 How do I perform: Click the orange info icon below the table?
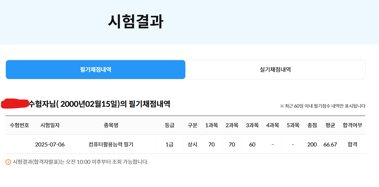coord(8,162)
